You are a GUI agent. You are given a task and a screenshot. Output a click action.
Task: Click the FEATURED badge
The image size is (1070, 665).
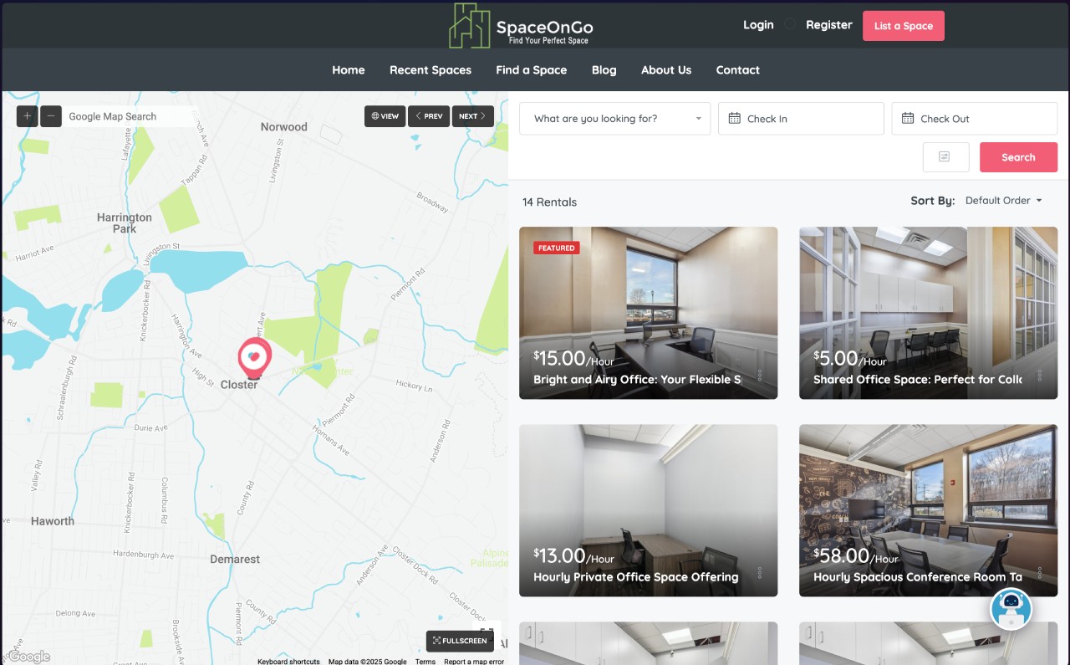[557, 248]
